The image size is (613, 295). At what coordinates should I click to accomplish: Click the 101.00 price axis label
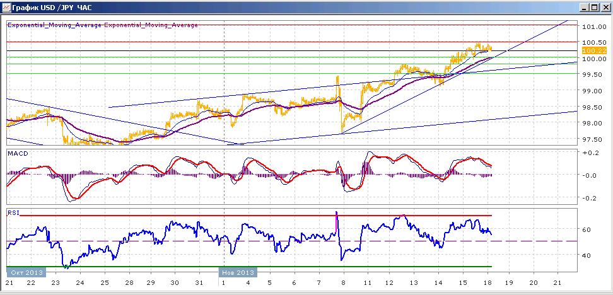(594, 26)
